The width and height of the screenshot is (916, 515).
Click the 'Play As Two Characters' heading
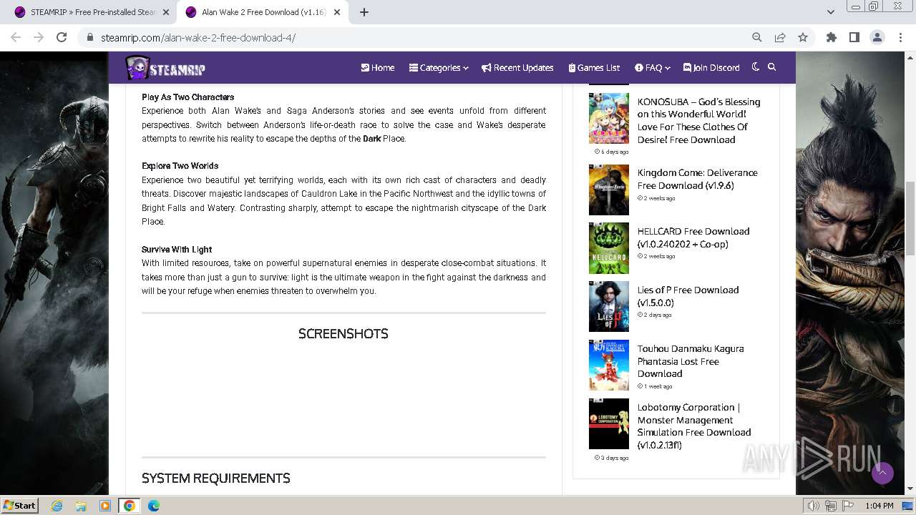coord(188,97)
